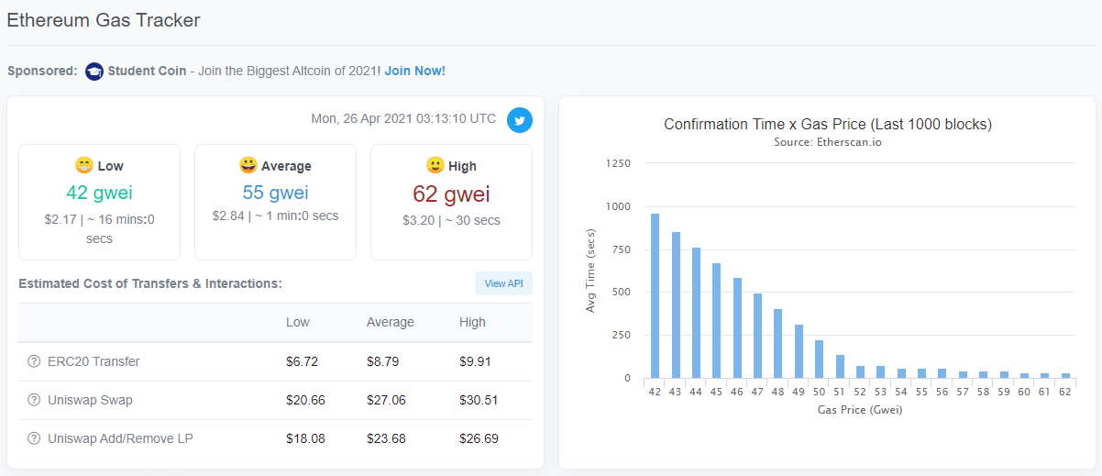Select the 42 gwei Low price card
Viewport: 1102px width, 476px height.
[99, 202]
